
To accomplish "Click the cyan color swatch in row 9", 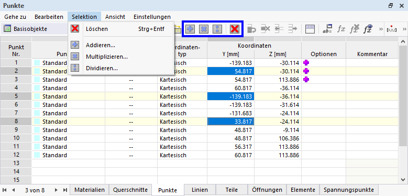I will 37,130.
